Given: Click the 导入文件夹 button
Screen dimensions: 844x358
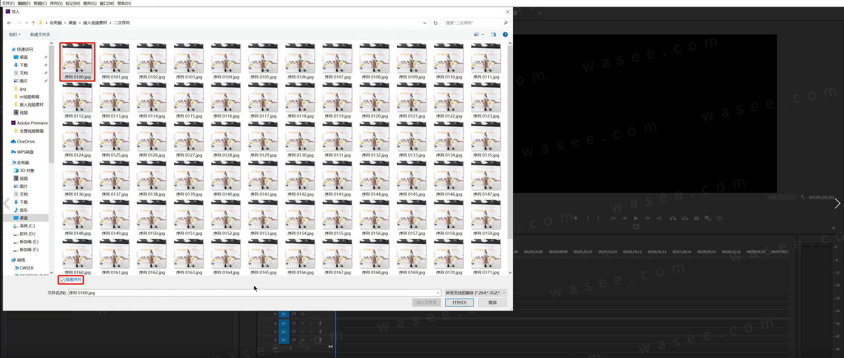Looking at the screenshot, I should point(426,303).
